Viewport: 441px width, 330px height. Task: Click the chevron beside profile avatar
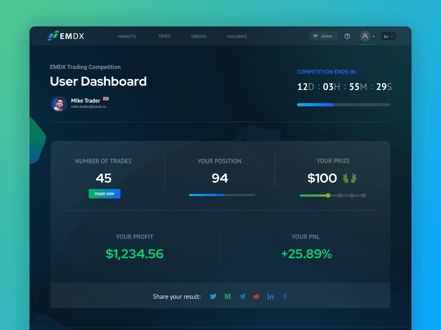(373, 37)
